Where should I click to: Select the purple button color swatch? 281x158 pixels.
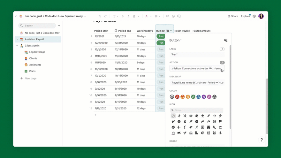click(x=204, y=97)
